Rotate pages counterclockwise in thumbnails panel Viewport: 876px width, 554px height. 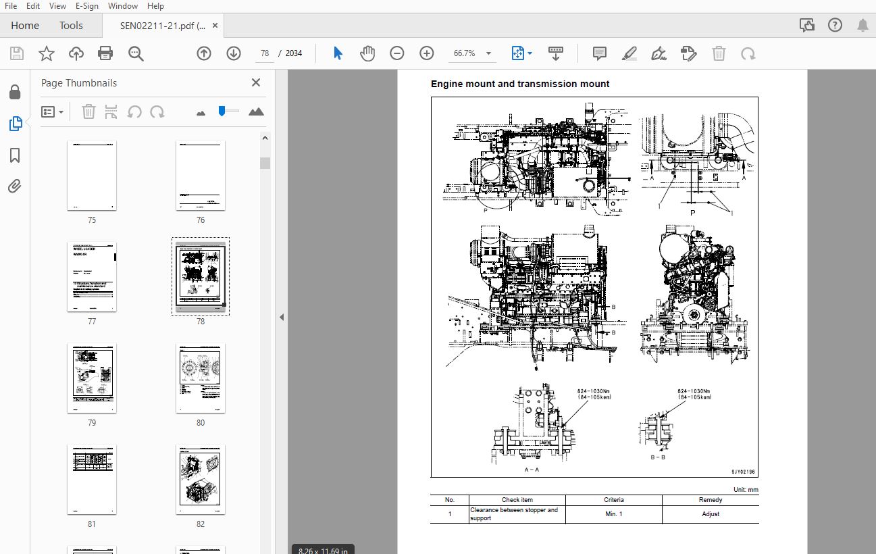click(x=134, y=111)
